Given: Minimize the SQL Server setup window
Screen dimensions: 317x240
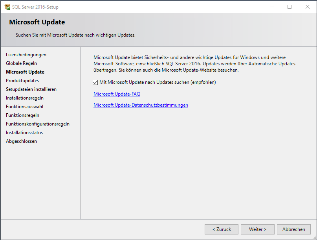Looking at the screenshot, I should click(x=271, y=7).
